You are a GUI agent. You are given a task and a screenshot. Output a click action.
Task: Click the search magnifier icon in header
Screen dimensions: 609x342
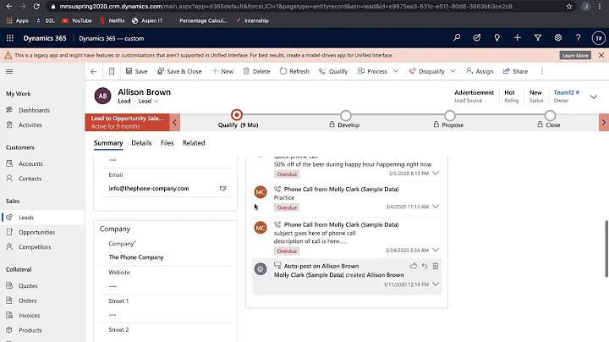tap(457, 38)
